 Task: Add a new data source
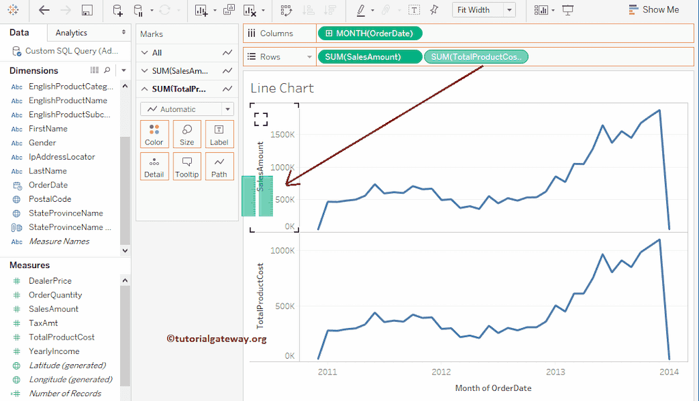point(117,10)
